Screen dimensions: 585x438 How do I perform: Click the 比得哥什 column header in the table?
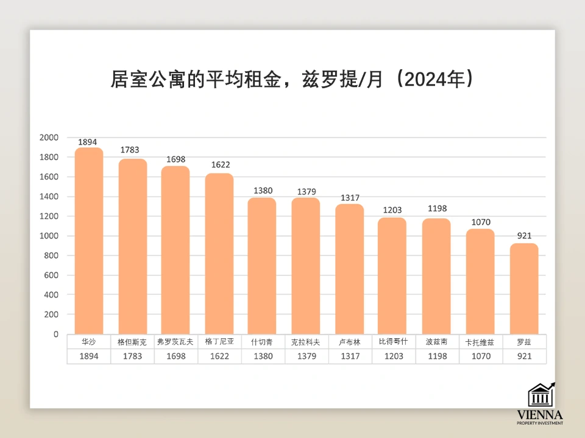(x=394, y=342)
